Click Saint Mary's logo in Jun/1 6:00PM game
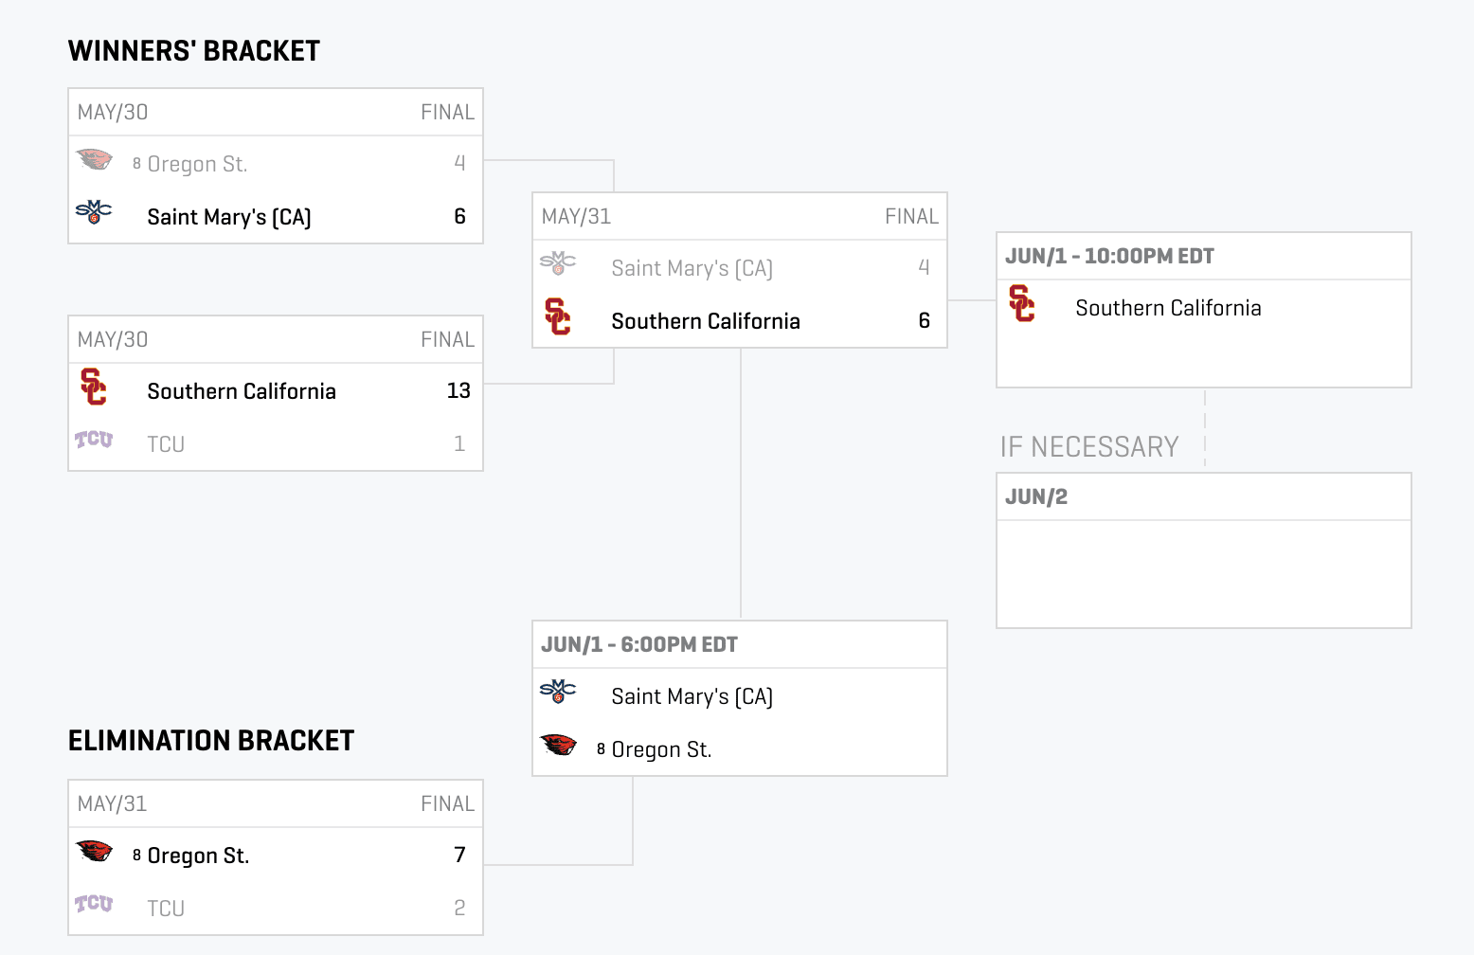The image size is (1474, 955). (558, 692)
